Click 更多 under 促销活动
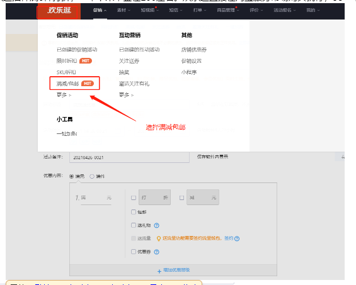 click(64, 95)
